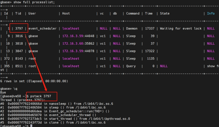Click the time value 17337
This screenshot has height=127, width=219.
[x=150, y=28]
